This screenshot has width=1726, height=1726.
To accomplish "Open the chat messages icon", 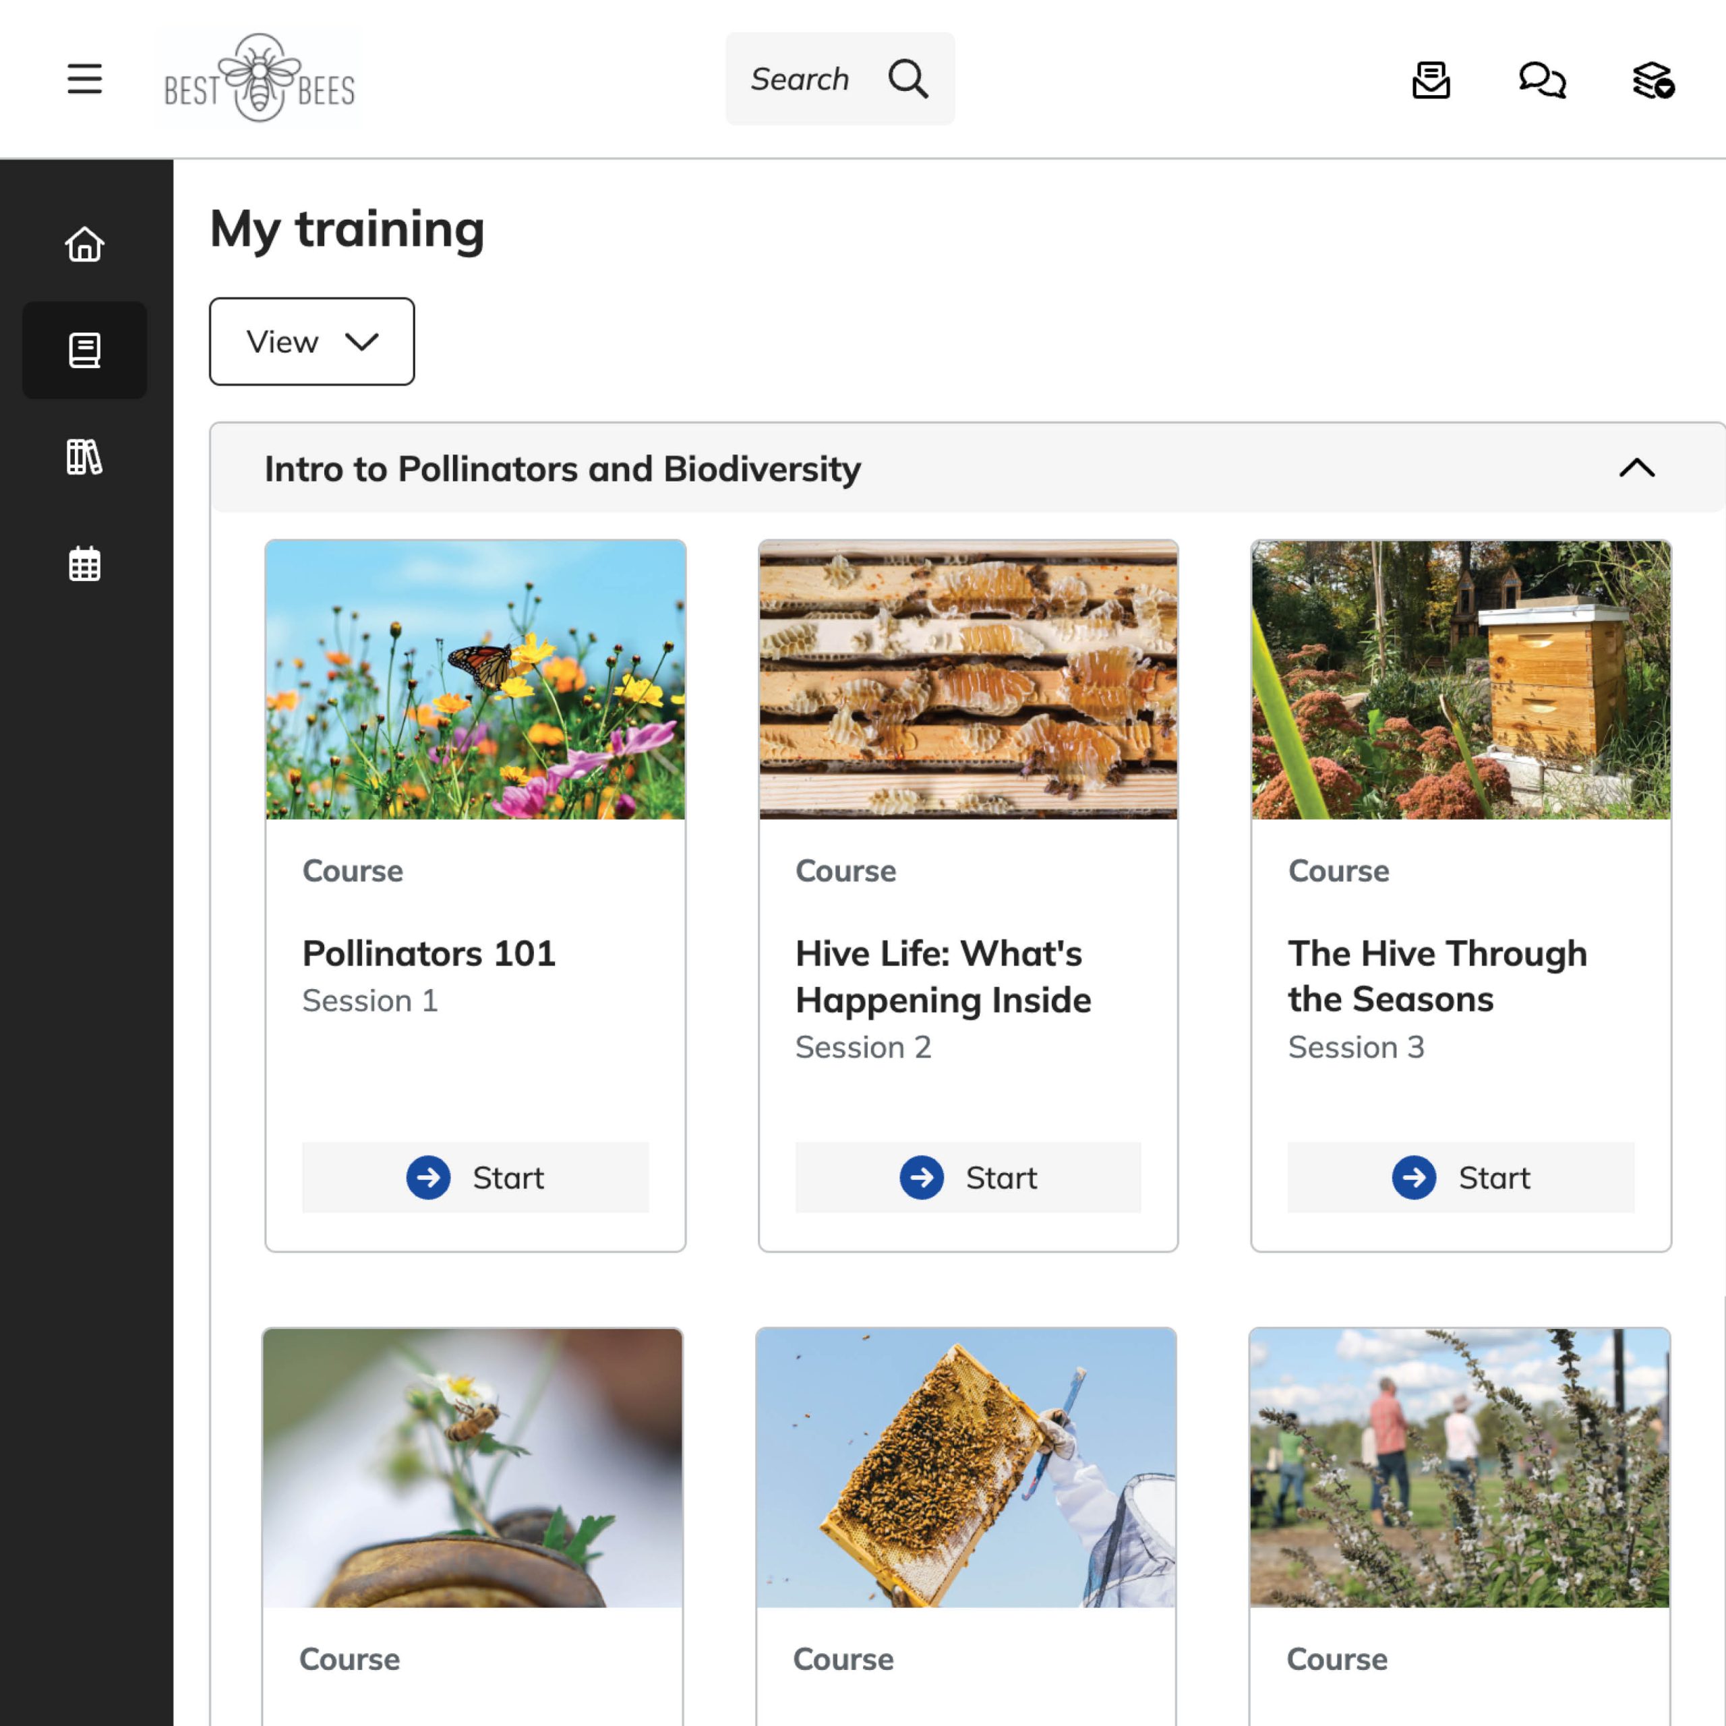I will [x=1542, y=80].
